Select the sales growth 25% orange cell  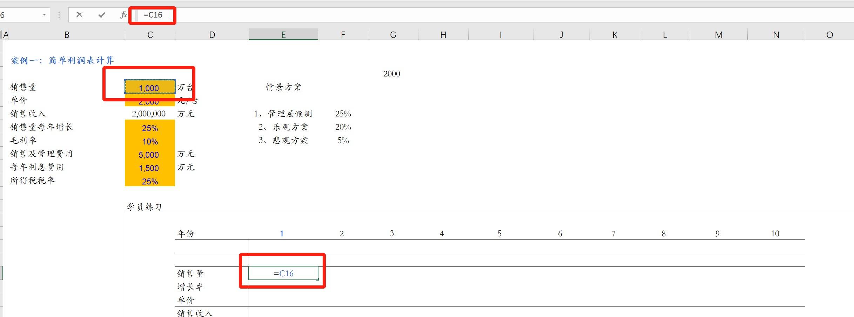pyautogui.click(x=150, y=128)
